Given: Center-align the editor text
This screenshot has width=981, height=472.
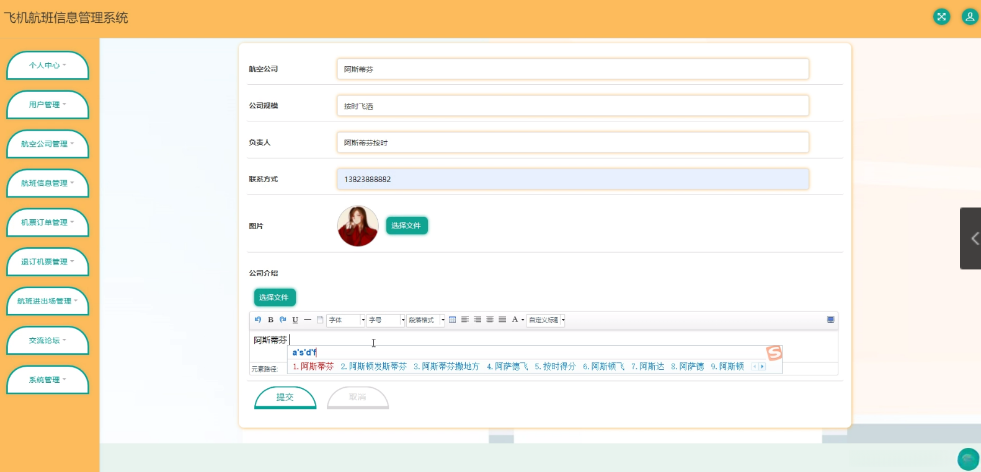Looking at the screenshot, I should click(x=490, y=320).
